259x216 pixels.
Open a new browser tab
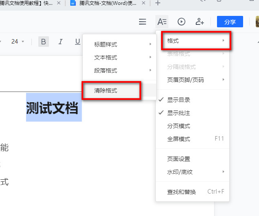(x=158, y=3)
